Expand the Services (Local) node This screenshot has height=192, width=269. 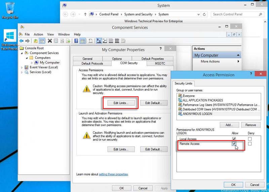tap(22, 72)
